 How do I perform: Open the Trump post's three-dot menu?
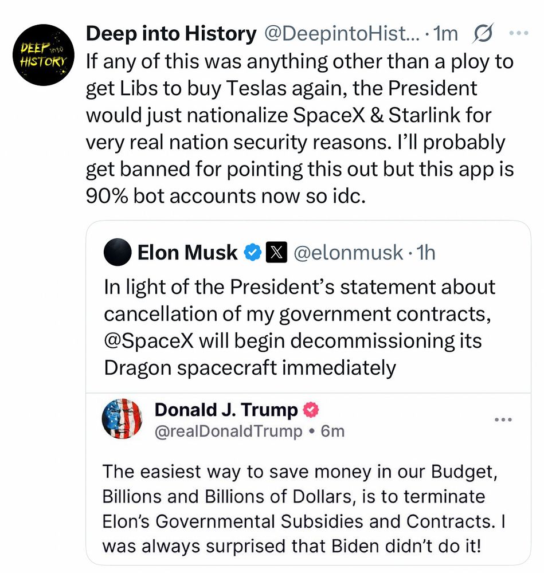pyautogui.click(x=503, y=420)
